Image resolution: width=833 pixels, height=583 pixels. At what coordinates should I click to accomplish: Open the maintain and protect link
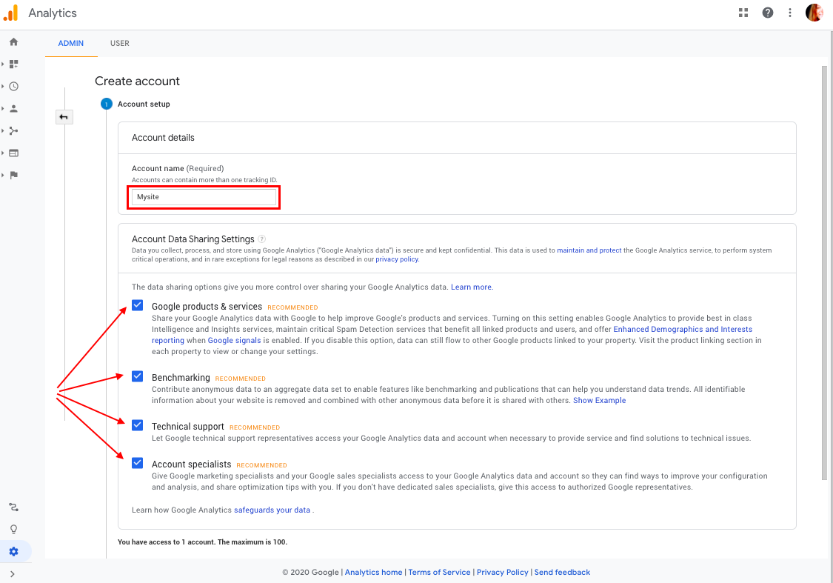[x=589, y=250]
